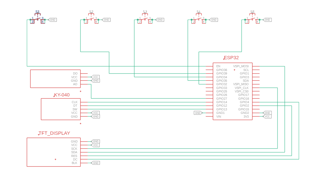The image size is (317, 176).
Task: Click the GND flag connected to ESP32 GND1
Action: pyautogui.click(x=198, y=113)
